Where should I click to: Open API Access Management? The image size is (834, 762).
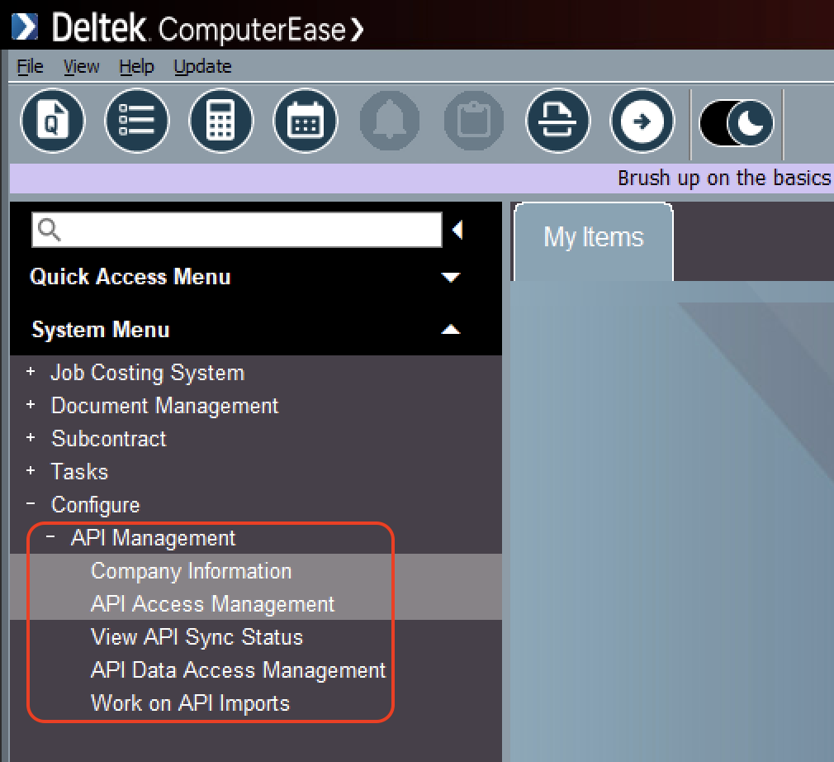pyautogui.click(x=213, y=604)
